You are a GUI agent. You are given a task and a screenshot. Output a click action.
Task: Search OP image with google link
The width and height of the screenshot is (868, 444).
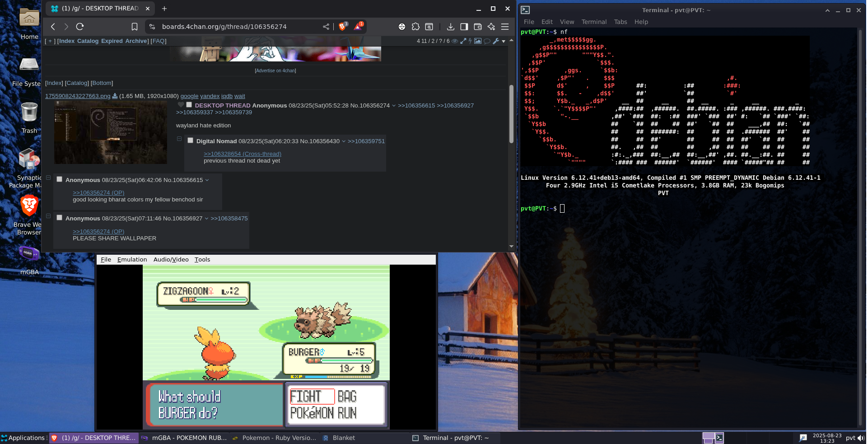[189, 96]
